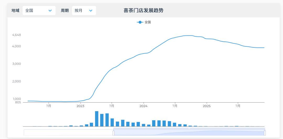Screen dimensions: 283x139
Task: Click the shaded selected range in zoom slider
Action: point(189,133)
